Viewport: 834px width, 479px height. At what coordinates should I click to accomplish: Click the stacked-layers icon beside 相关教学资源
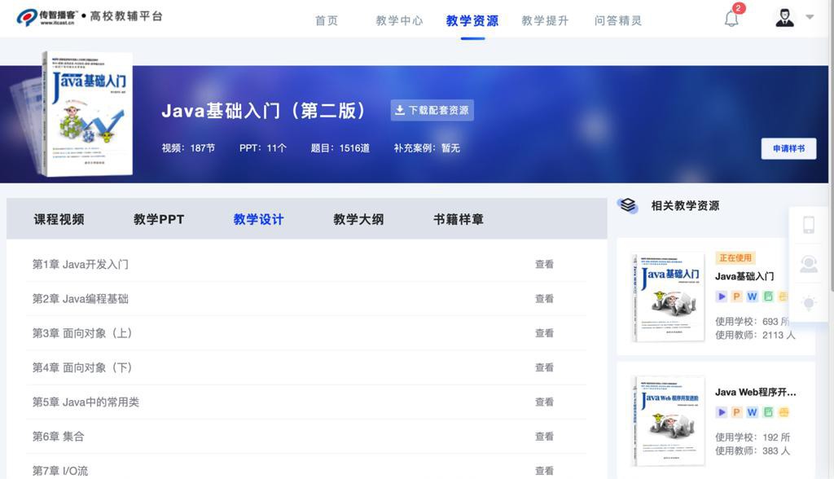point(628,205)
